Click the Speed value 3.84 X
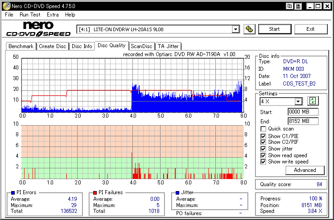Viewport: 334px width, 220px height. tap(315, 211)
